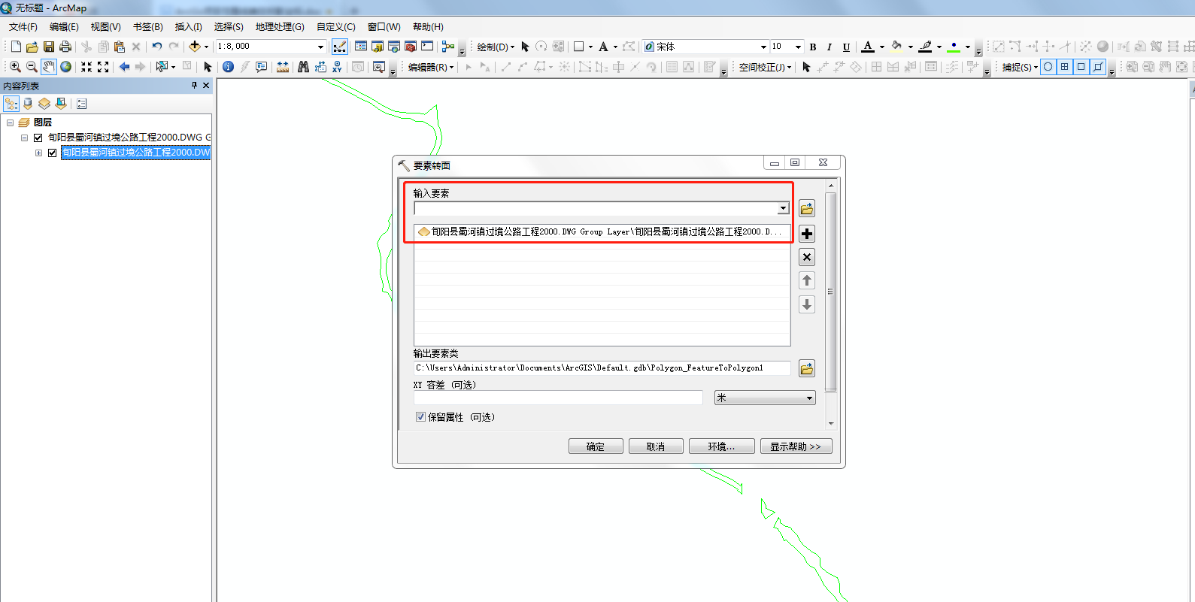Click the plus button to add input feature
This screenshot has width=1195, height=602.
click(807, 234)
